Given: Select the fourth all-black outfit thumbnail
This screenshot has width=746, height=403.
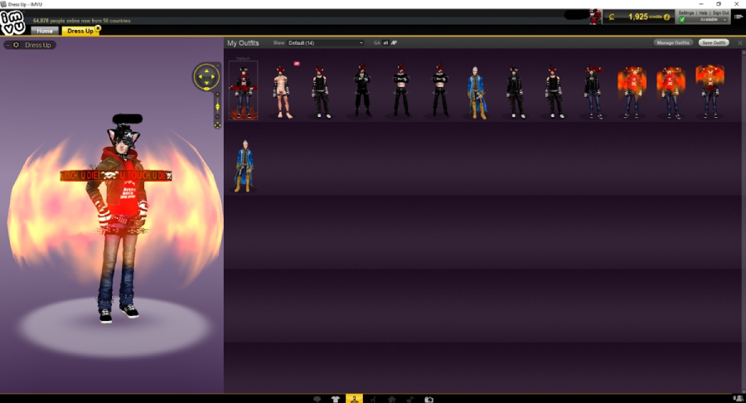Looking at the screenshot, I should tap(362, 90).
